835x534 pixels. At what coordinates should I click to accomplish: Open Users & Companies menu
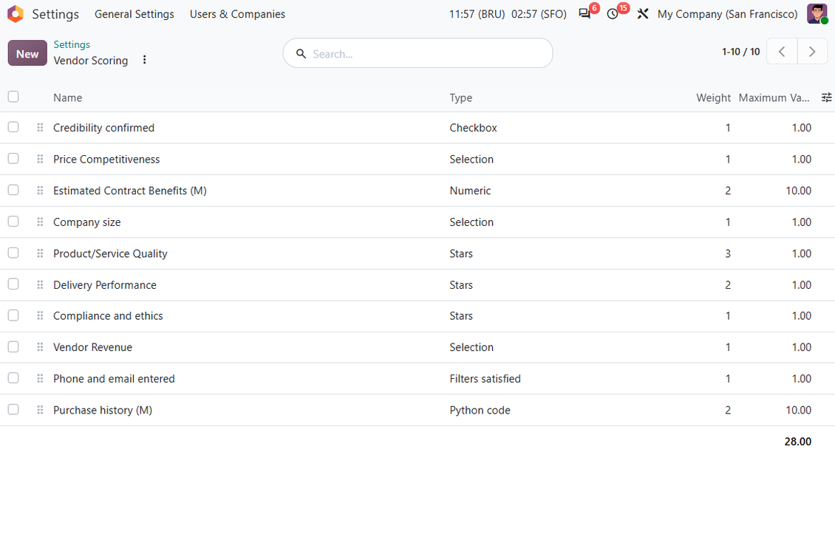point(237,14)
